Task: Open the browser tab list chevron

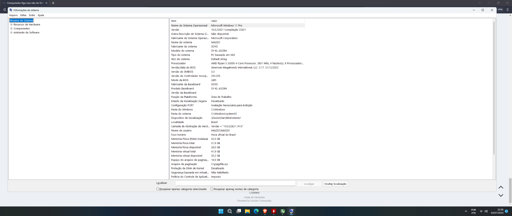Action: (480, 3)
